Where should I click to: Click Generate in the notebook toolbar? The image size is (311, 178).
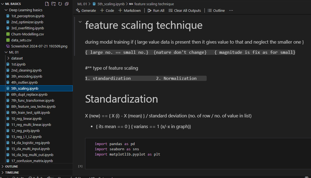(86, 10)
